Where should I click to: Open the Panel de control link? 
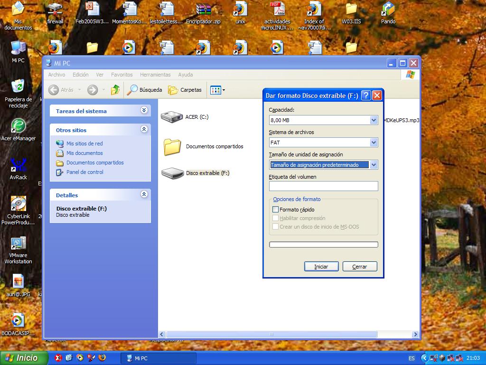tap(84, 172)
